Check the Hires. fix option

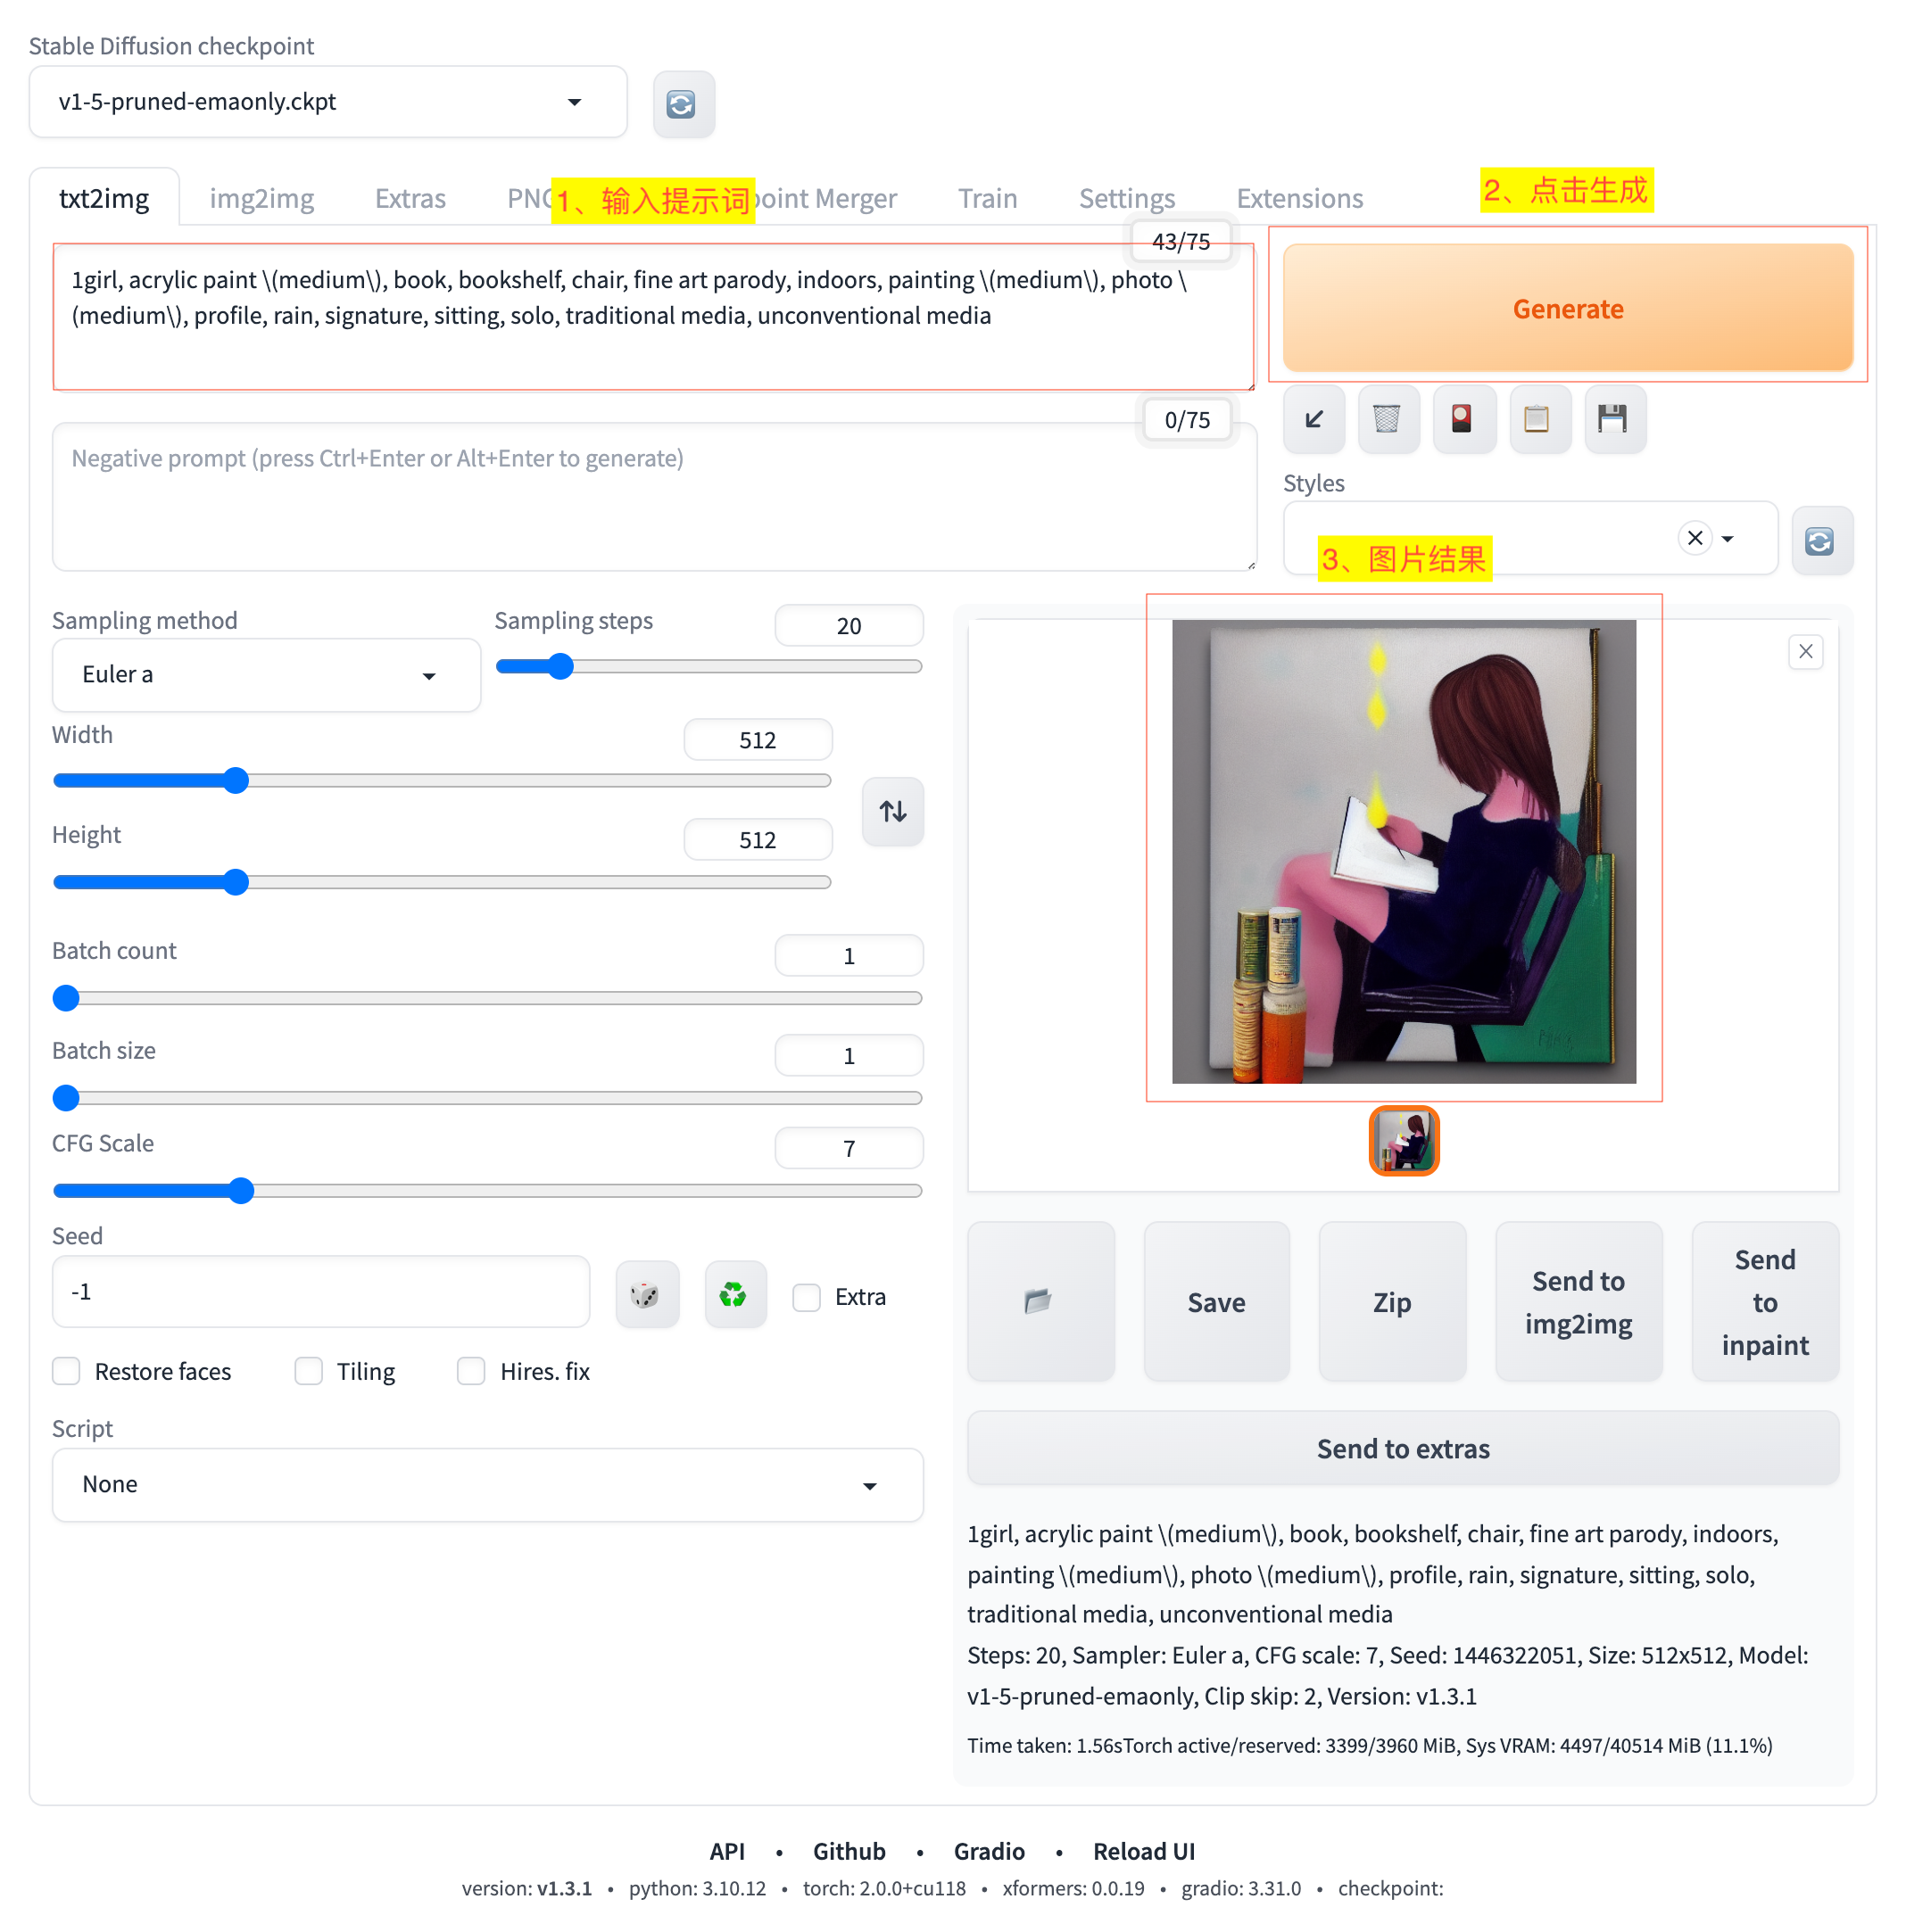click(x=471, y=1371)
